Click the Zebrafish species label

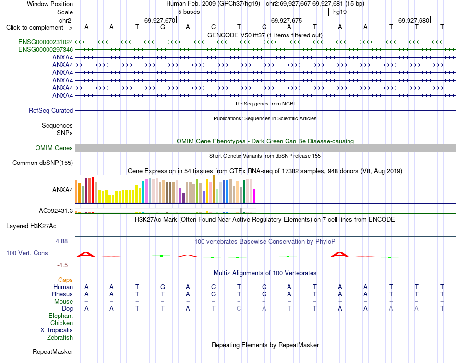pyautogui.click(x=60, y=338)
